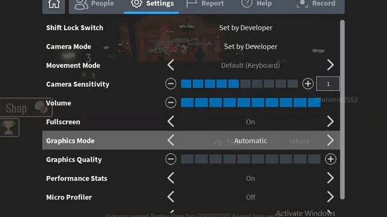Viewport: 387px width, 217px height.
Task: Click Camera Mode 'Set by Developer' text
Action: tap(250, 46)
